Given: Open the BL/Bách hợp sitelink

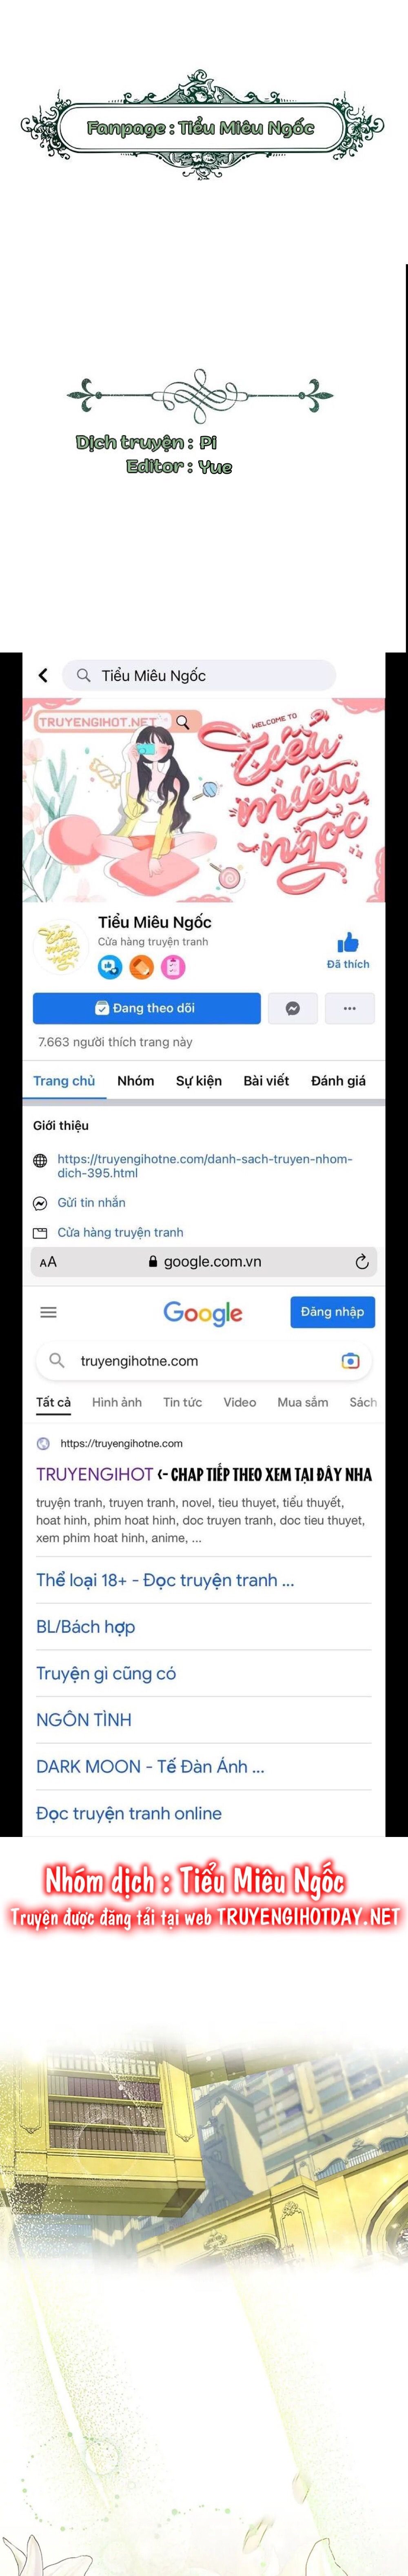Looking at the screenshot, I should (85, 1627).
